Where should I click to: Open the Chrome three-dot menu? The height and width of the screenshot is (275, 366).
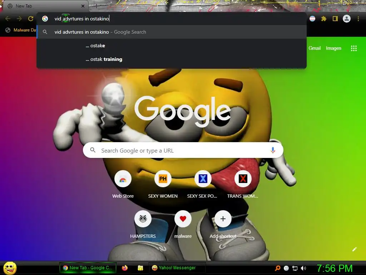click(358, 19)
